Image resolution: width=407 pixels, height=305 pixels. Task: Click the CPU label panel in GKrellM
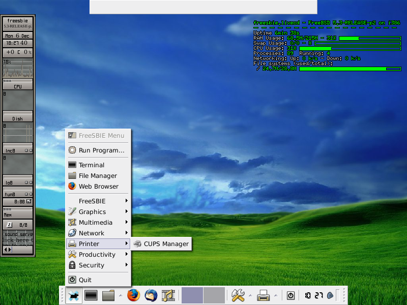(18, 85)
